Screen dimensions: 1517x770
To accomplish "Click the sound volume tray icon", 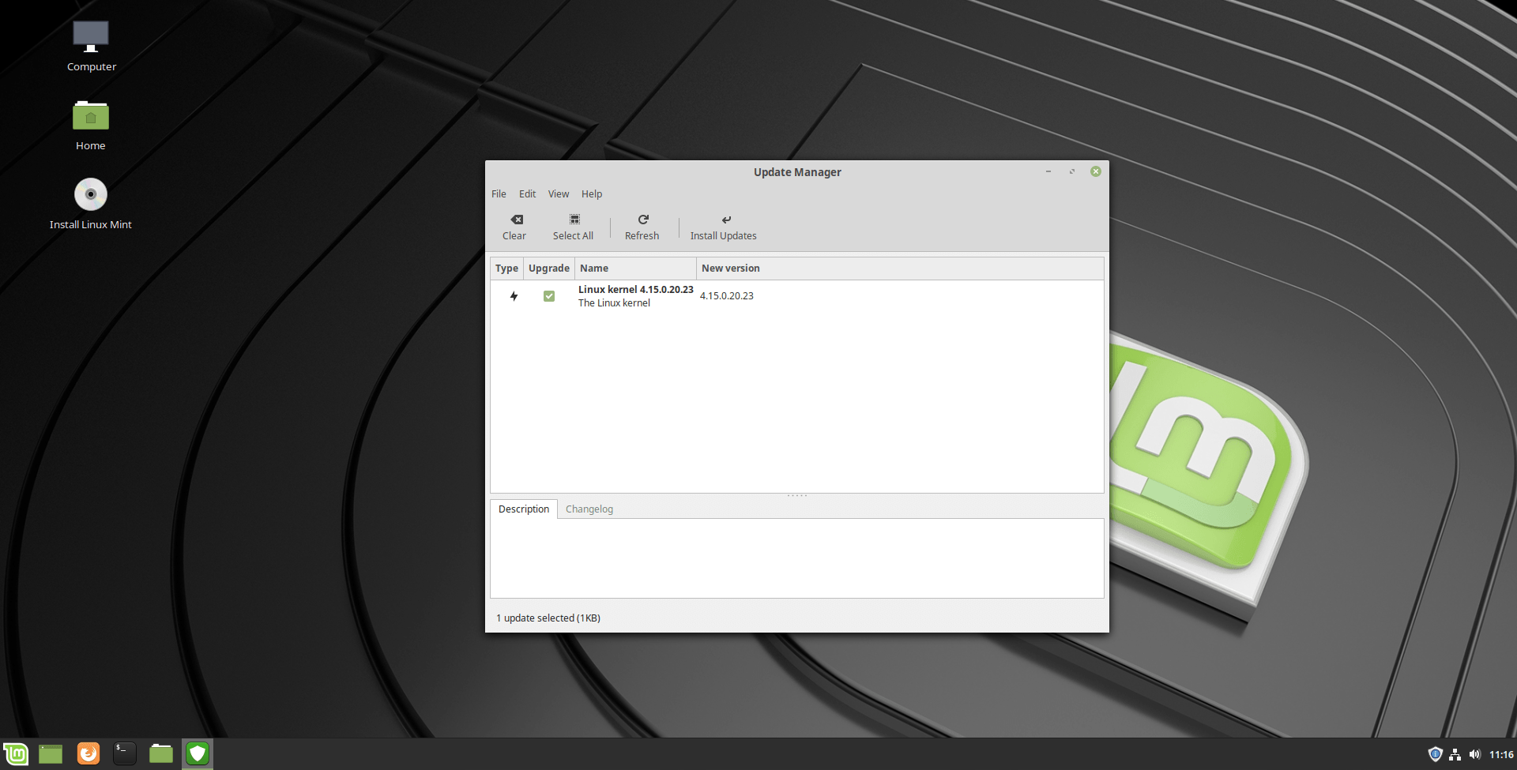I will (1474, 754).
